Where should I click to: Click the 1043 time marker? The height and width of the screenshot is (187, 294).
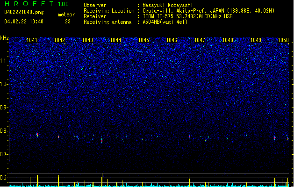pyautogui.click(x=87, y=40)
